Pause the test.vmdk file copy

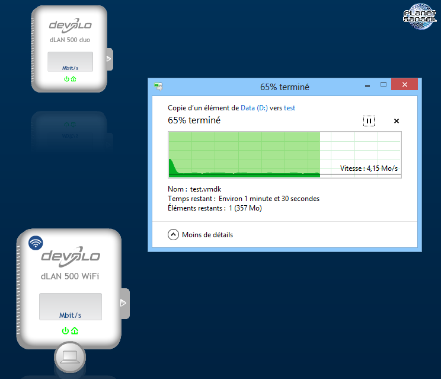(369, 121)
